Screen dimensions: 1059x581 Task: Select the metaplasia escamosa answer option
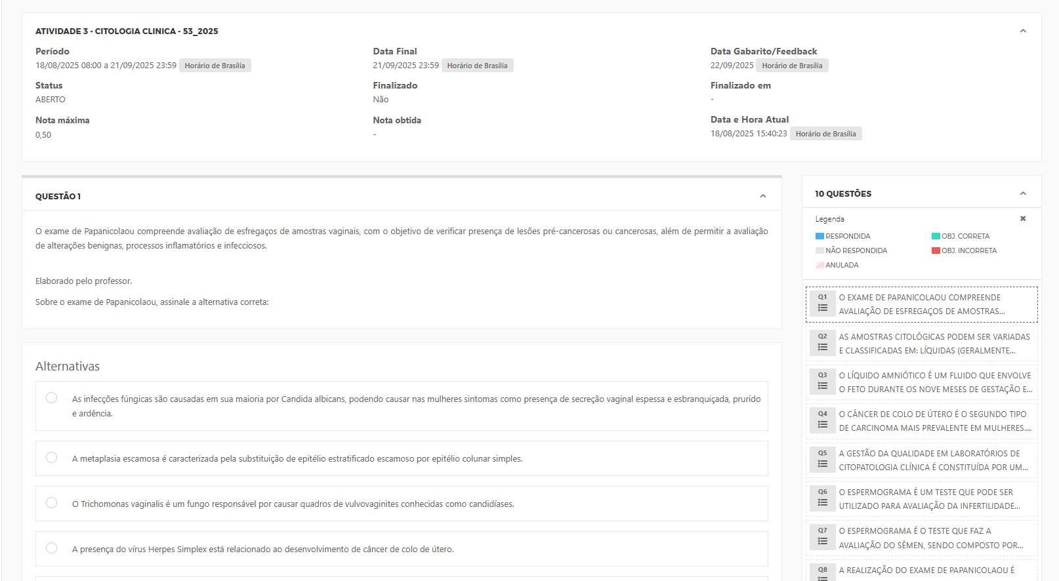point(52,458)
